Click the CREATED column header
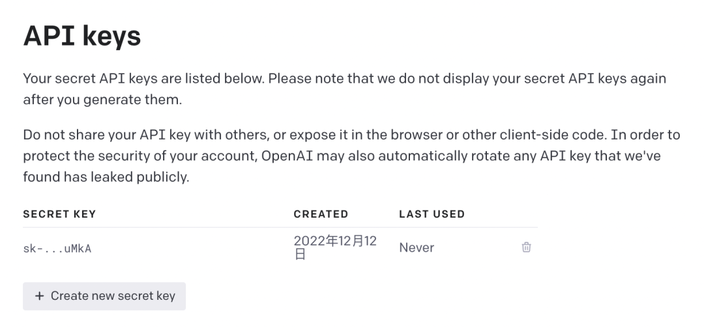704x335 pixels. pyautogui.click(x=321, y=214)
